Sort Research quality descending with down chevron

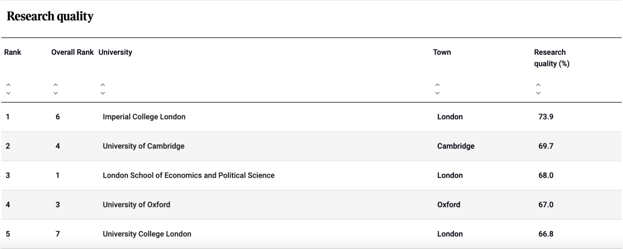coord(538,93)
